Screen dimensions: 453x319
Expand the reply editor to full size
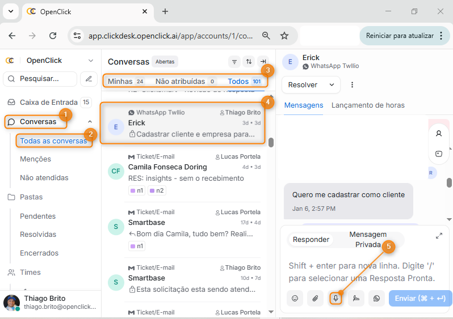pyautogui.click(x=439, y=236)
